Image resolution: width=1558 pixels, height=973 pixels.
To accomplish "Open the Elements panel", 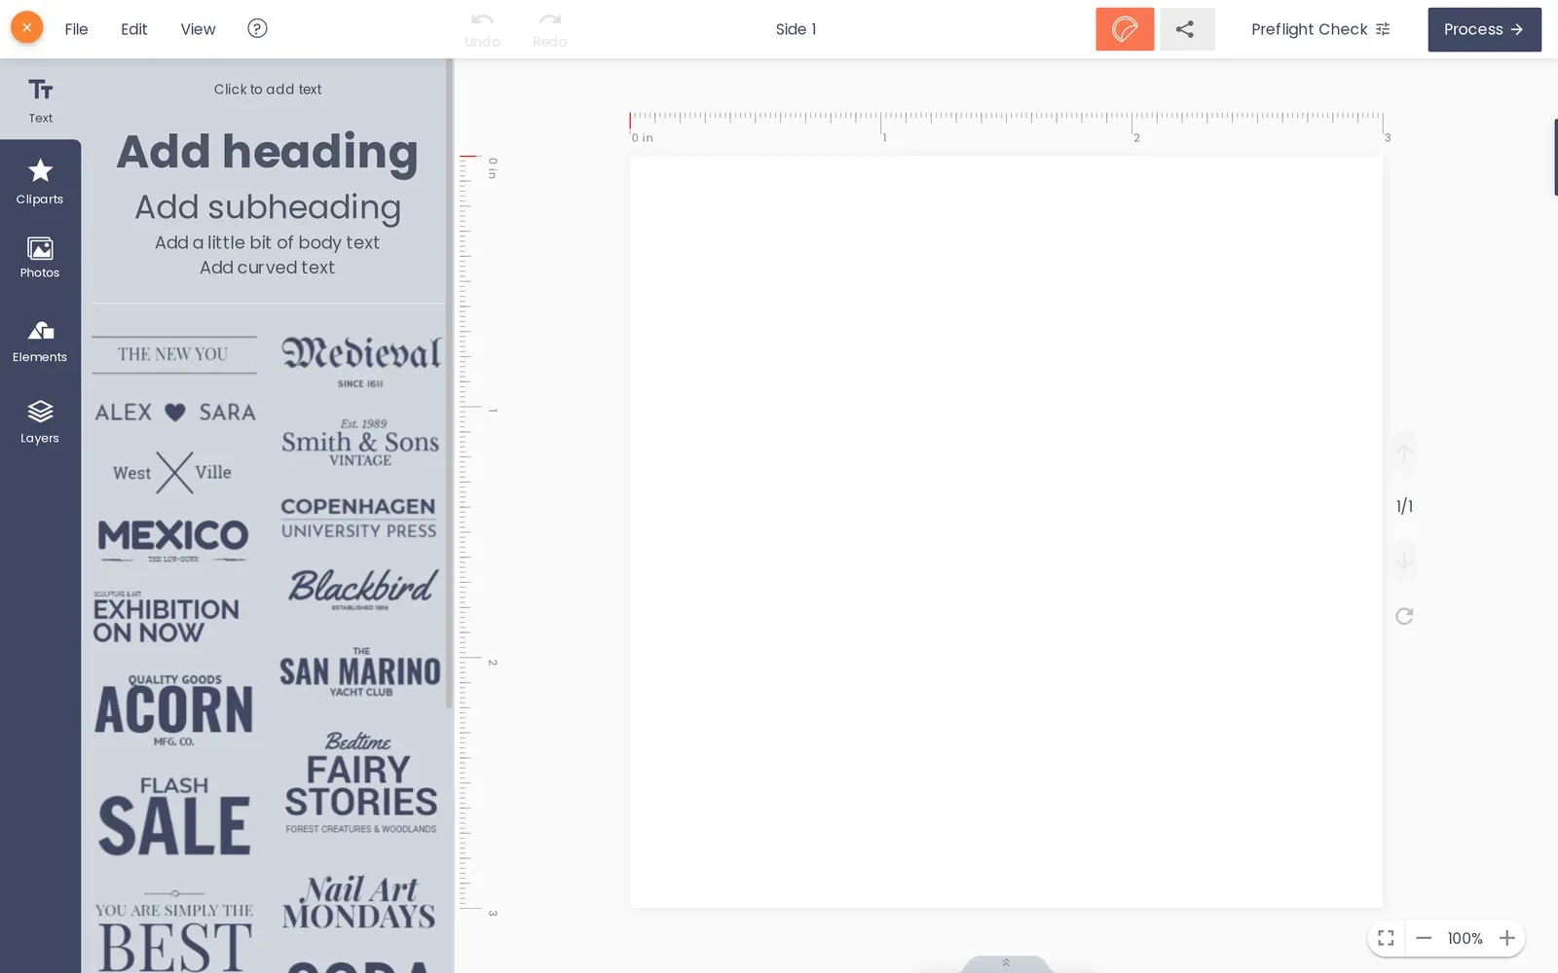I will coord(40,342).
